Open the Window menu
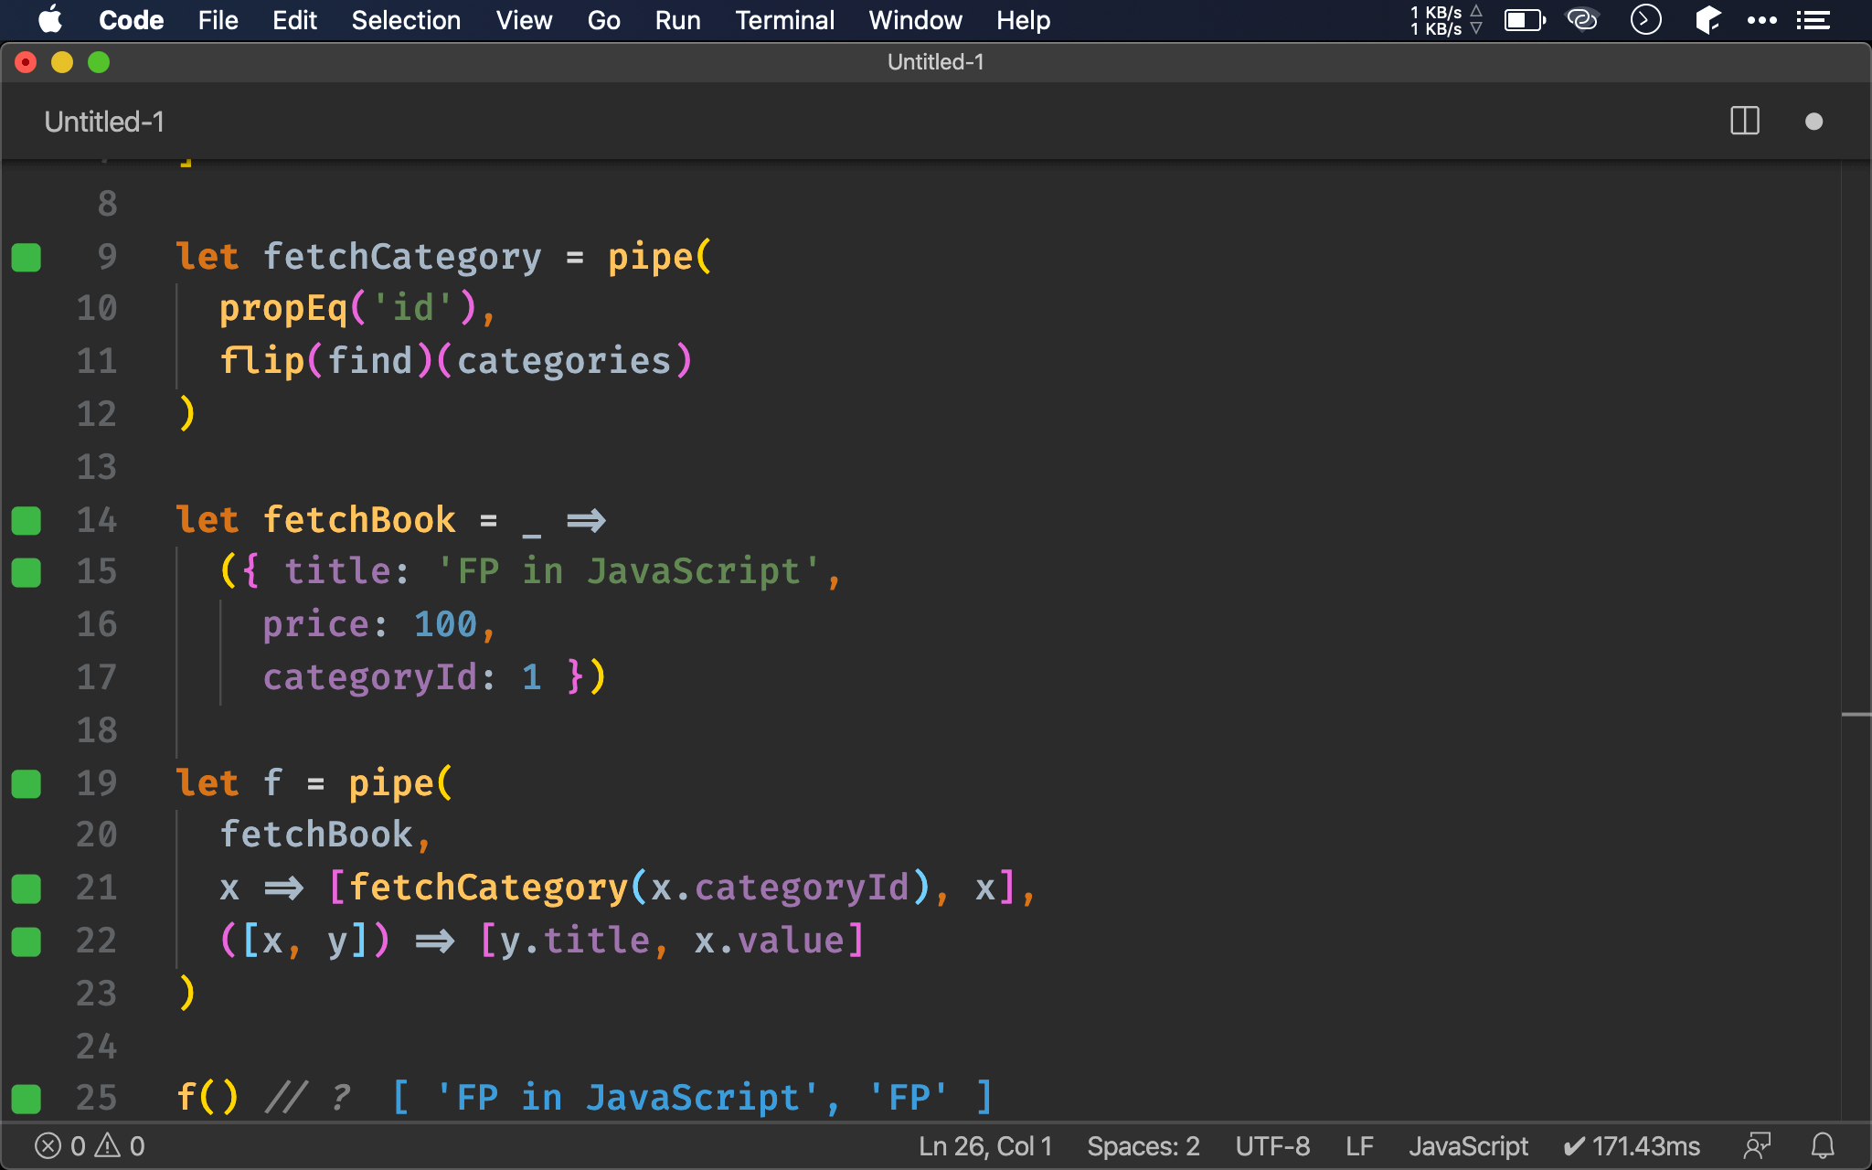The width and height of the screenshot is (1872, 1170). coord(915,20)
